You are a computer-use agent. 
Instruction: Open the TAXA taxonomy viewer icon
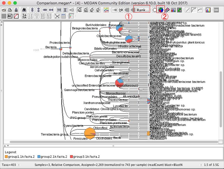coord(24,16)
